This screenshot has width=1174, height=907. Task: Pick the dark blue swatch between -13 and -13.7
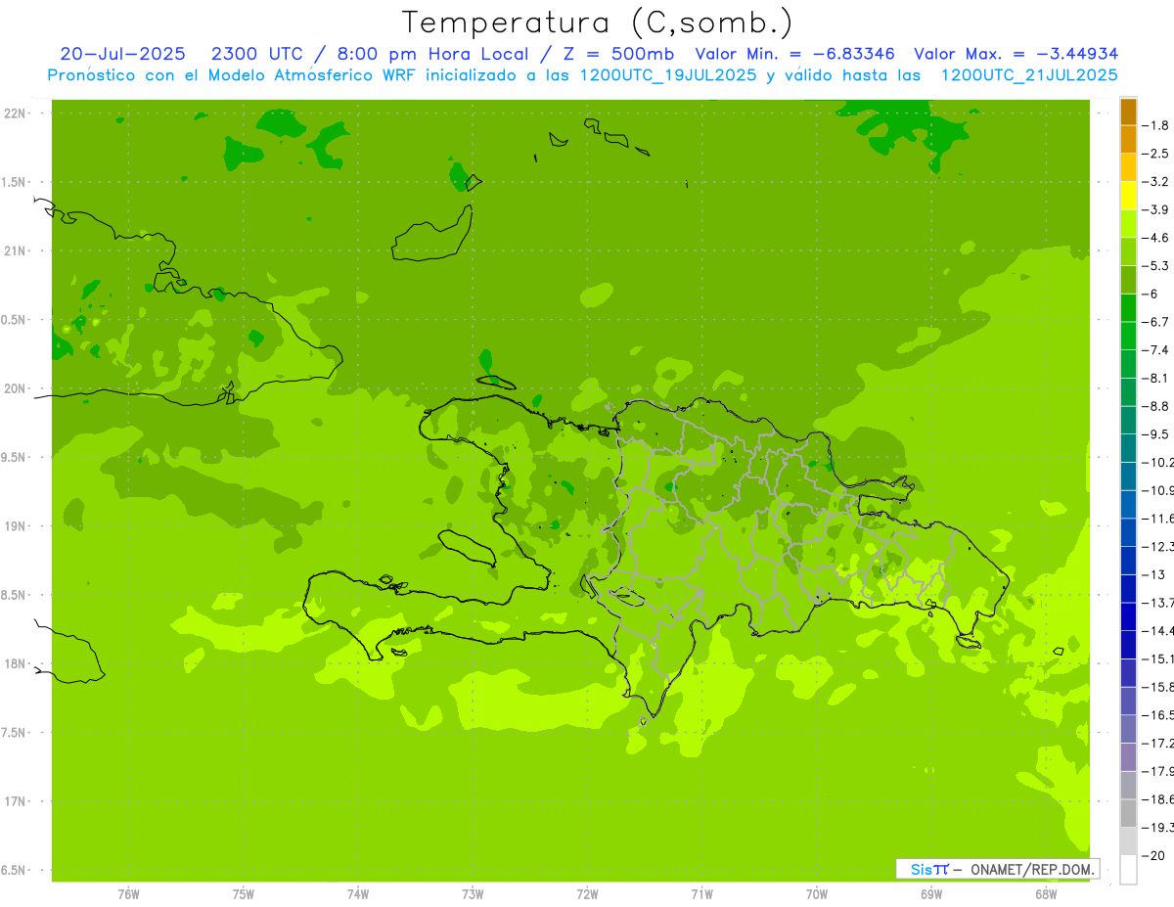1128,589
